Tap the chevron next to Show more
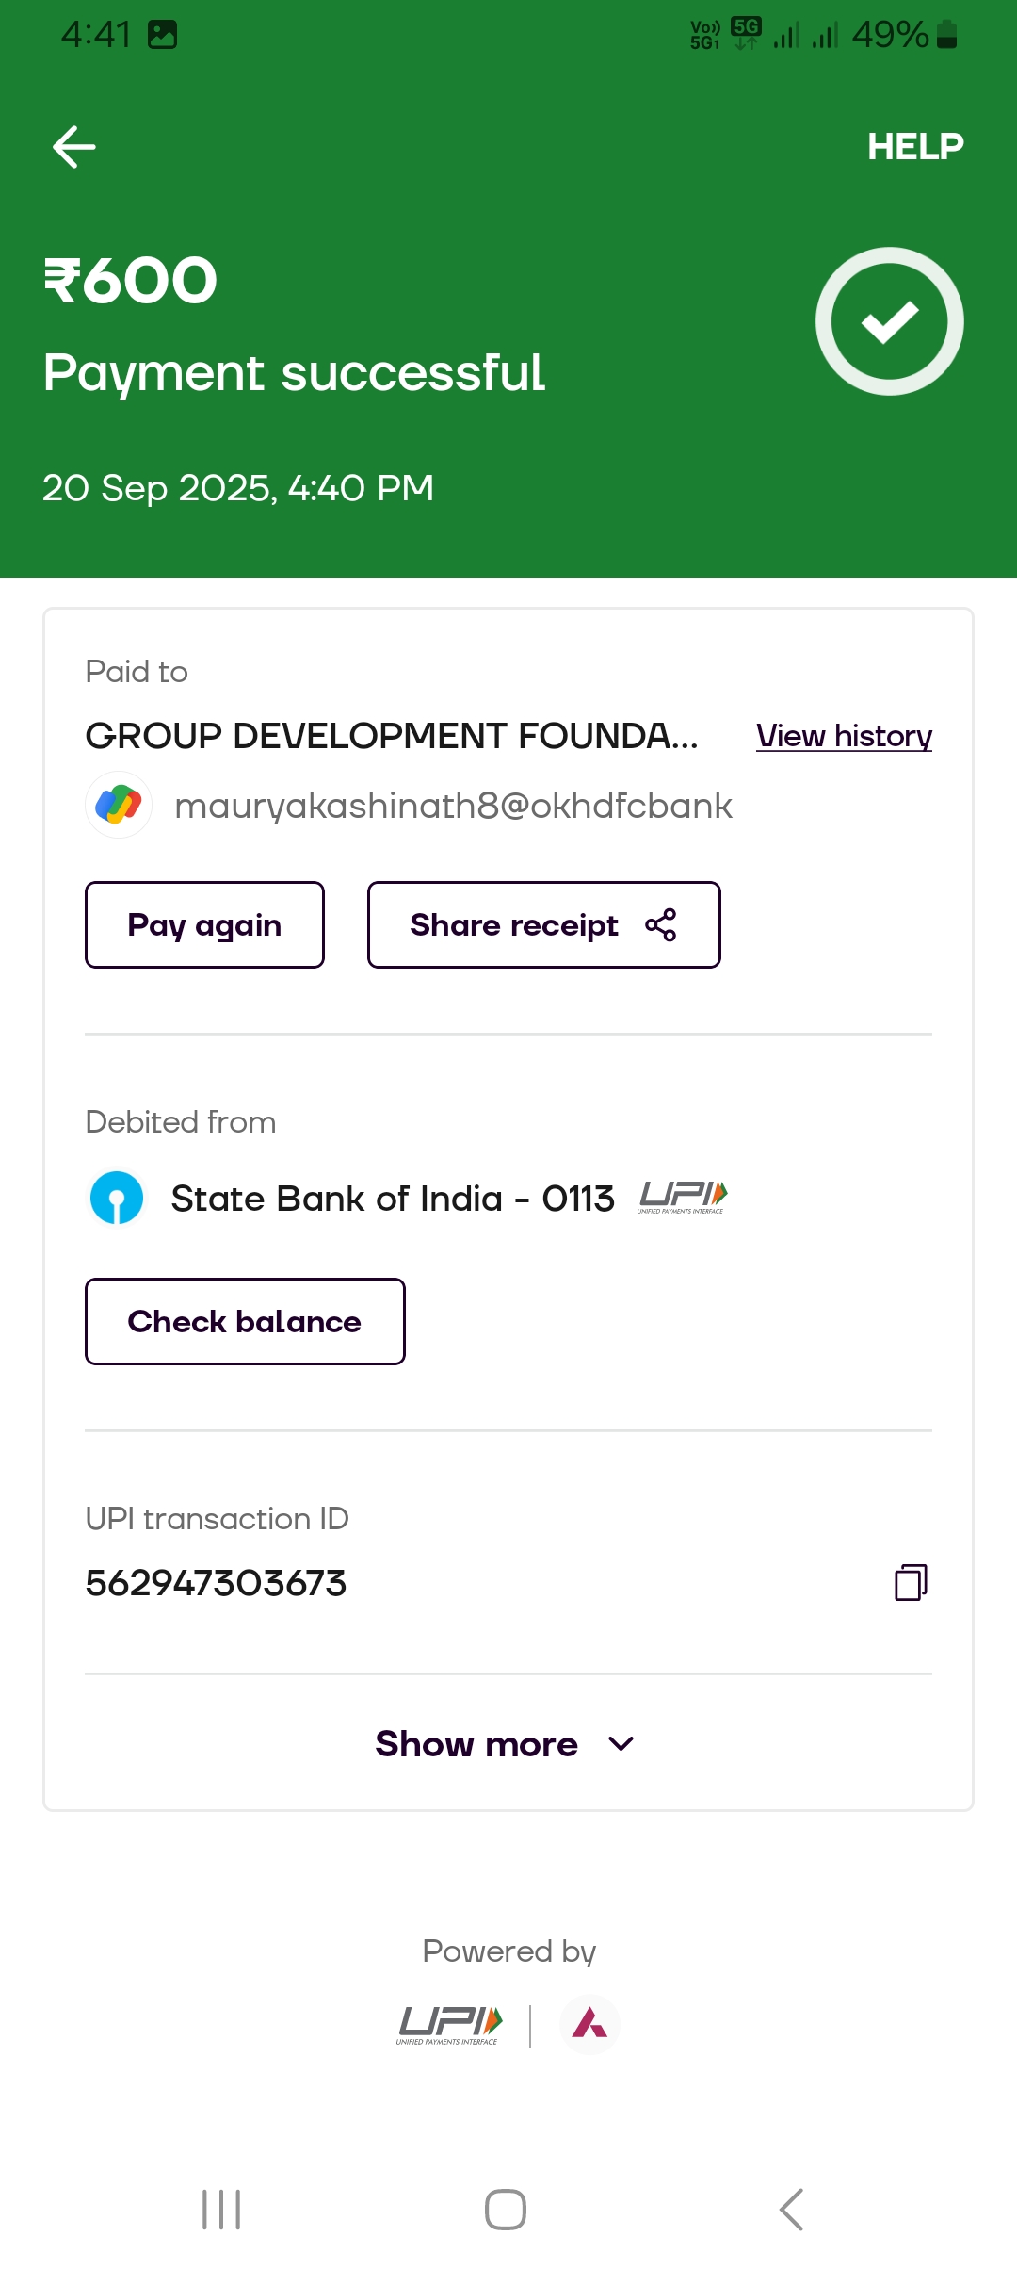Image resolution: width=1017 pixels, height=2269 pixels. coord(621,1744)
